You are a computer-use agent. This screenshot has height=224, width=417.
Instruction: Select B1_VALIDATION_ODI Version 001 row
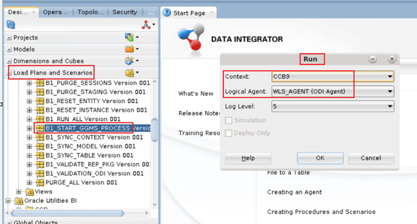94,173
